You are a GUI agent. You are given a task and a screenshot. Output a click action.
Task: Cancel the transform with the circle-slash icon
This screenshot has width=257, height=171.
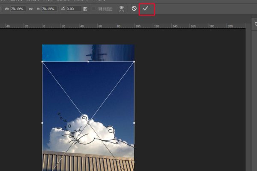tap(134, 9)
